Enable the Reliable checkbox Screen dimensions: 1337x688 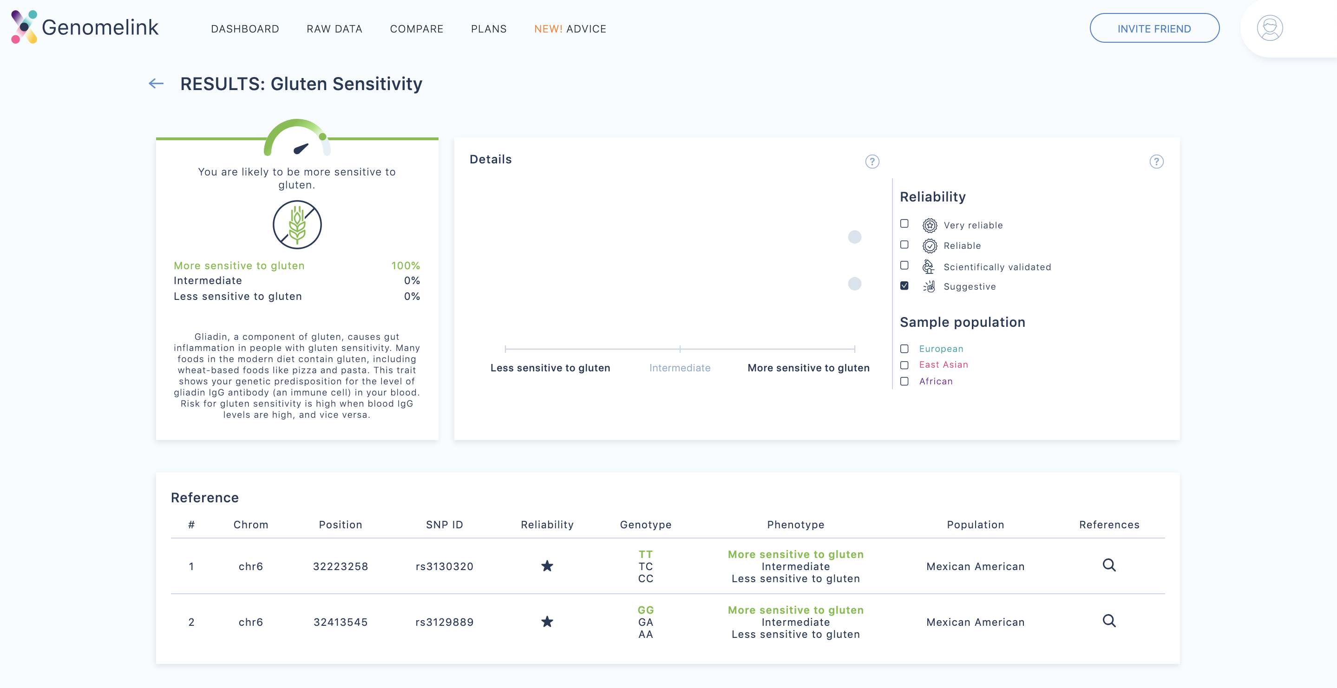904,244
